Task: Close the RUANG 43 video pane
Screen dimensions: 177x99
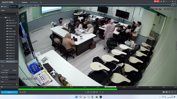Action: [x=176, y=5]
